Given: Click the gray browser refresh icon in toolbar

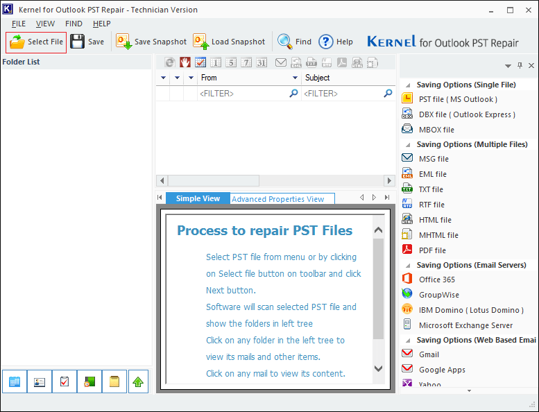Looking at the screenshot, I should point(170,62).
